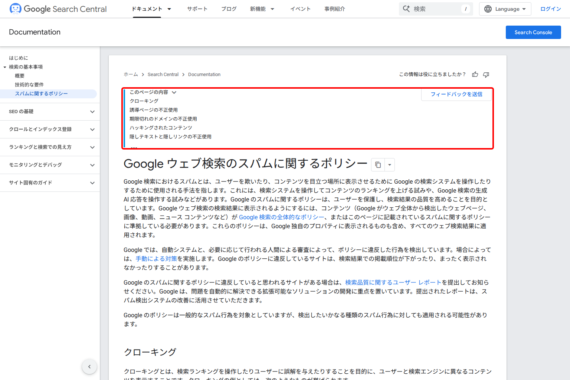Open the dropdown arrow next to copy page
The width and height of the screenshot is (570, 380).
click(x=390, y=165)
